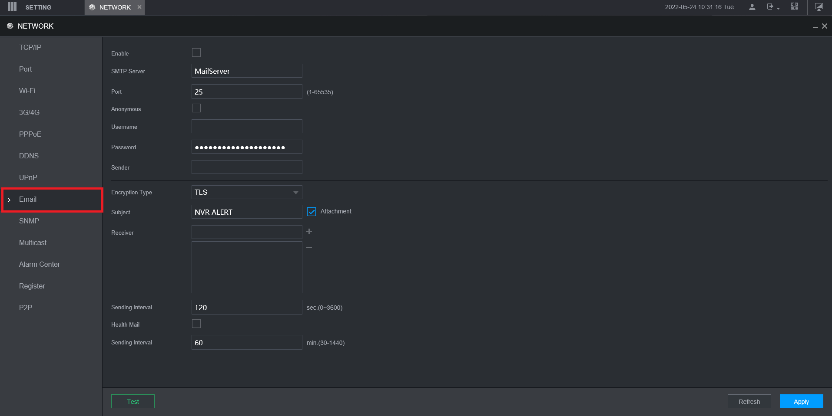832x416 pixels.
Task: Go to Alarm Center section
Action: point(40,264)
